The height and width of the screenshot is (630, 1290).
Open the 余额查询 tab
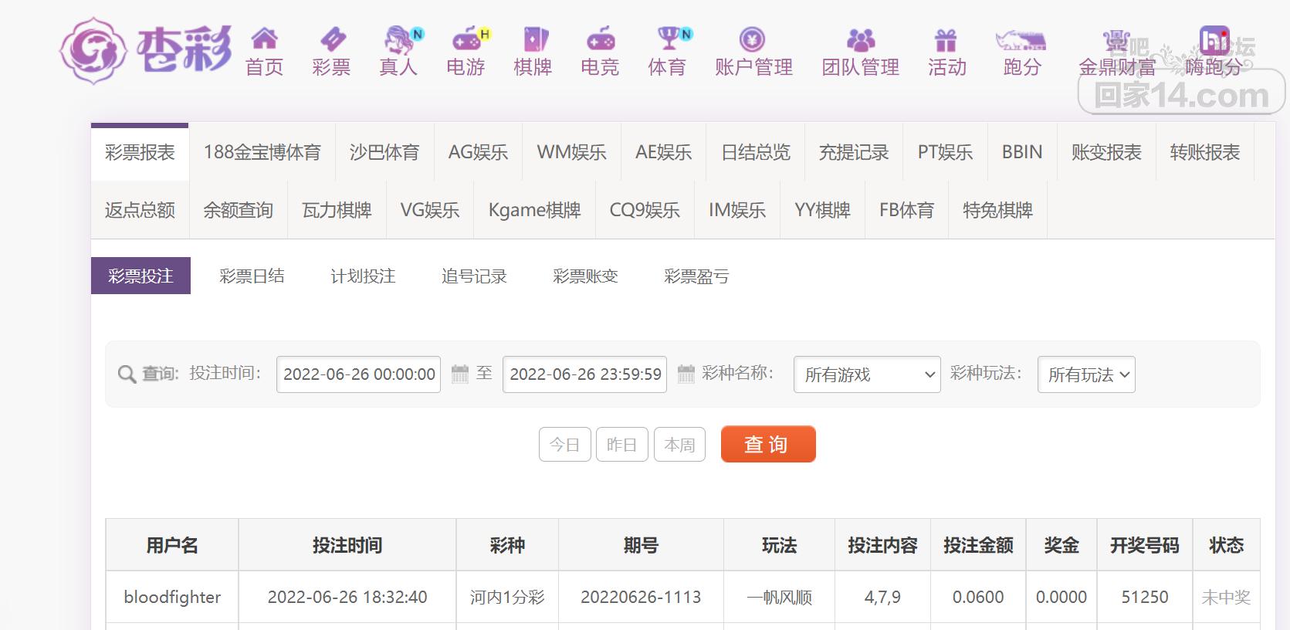[239, 210]
